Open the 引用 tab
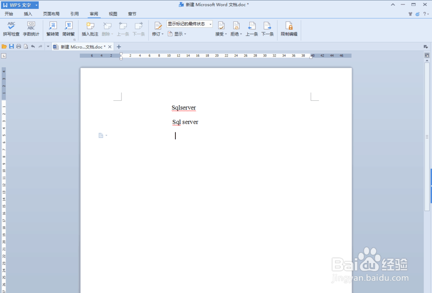Viewport: 432px width, 293px height. point(74,14)
